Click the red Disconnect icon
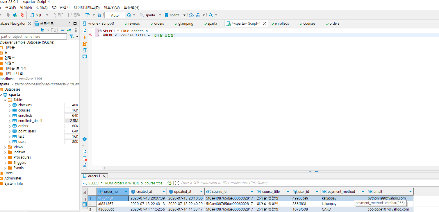Screen dimensions: 439x212 tap(22, 15)
